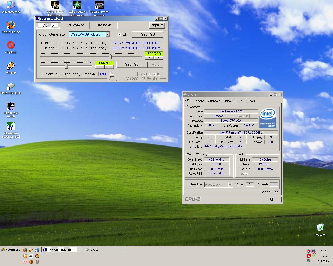Image resolution: width=333 pixels, height=266 pixels.
Task: Open the CPU-Z SPD tab
Action: coord(239,101)
